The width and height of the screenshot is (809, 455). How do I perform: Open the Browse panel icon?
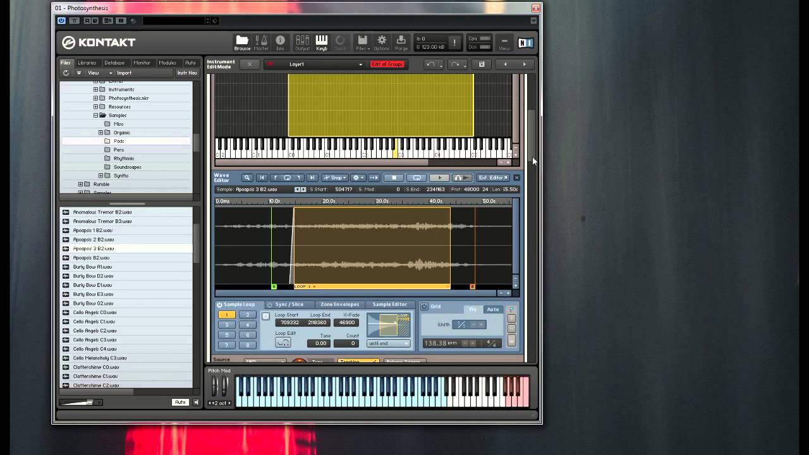pos(242,42)
